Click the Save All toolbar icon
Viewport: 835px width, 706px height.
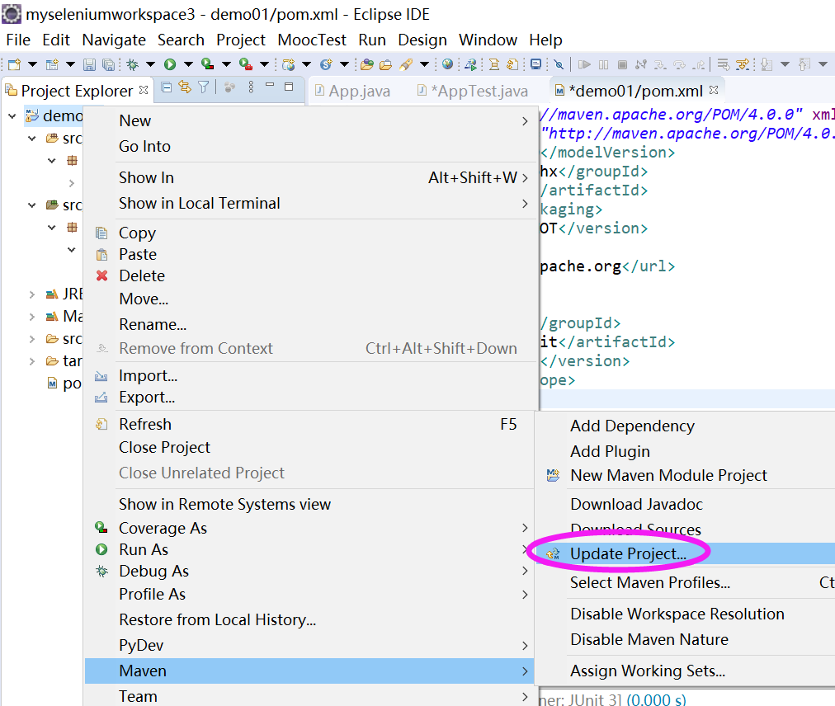[x=108, y=64]
